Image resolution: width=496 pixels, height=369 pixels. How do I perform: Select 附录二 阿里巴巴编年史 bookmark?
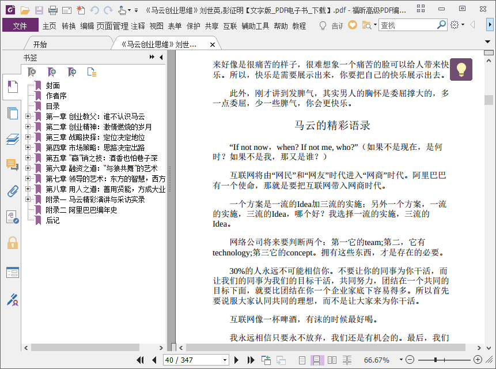tap(81, 210)
